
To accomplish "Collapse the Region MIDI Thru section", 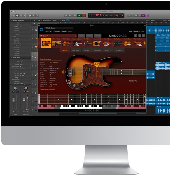I will tap(12, 21).
